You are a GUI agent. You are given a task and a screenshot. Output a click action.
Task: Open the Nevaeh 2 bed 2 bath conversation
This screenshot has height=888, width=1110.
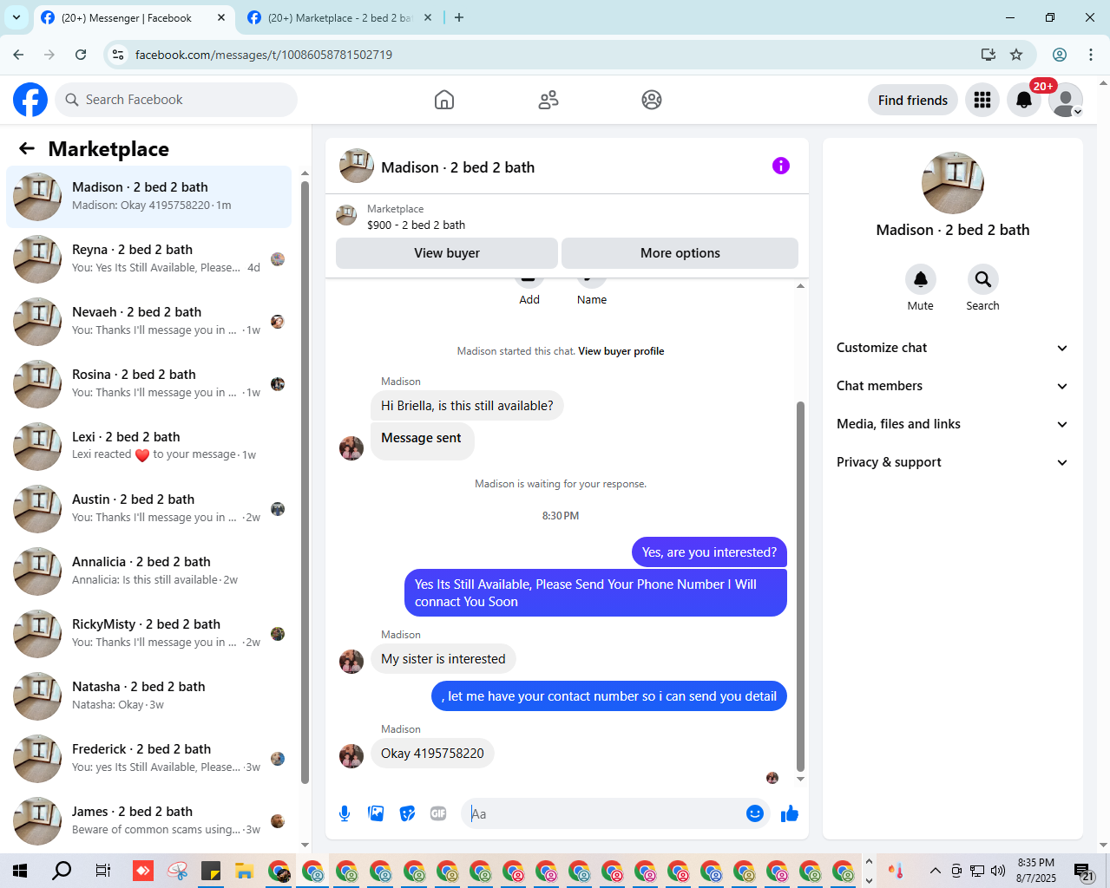point(149,322)
